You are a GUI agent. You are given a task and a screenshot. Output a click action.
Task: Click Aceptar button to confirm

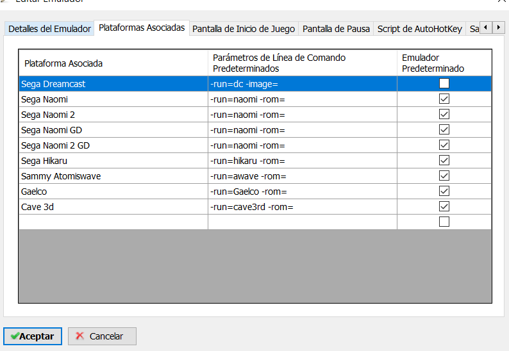point(33,336)
